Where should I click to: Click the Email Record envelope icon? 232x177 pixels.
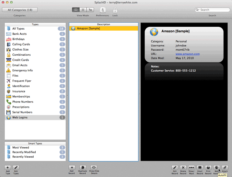pos(200,167)
